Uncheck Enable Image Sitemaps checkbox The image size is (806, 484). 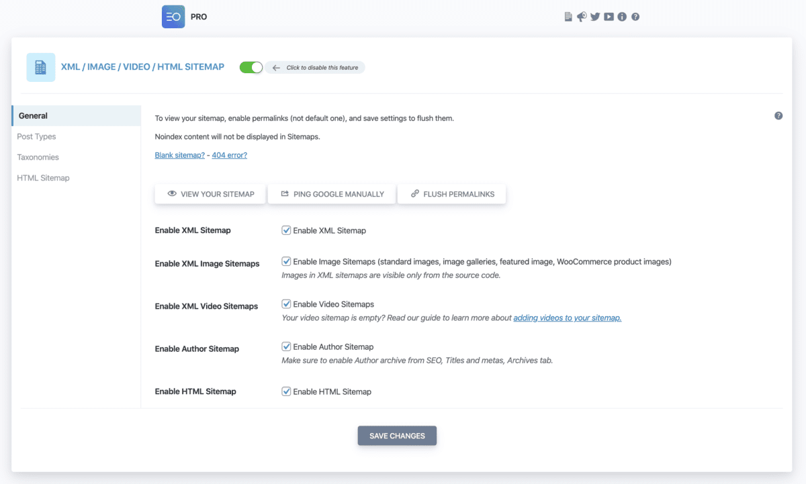[286, 262]
